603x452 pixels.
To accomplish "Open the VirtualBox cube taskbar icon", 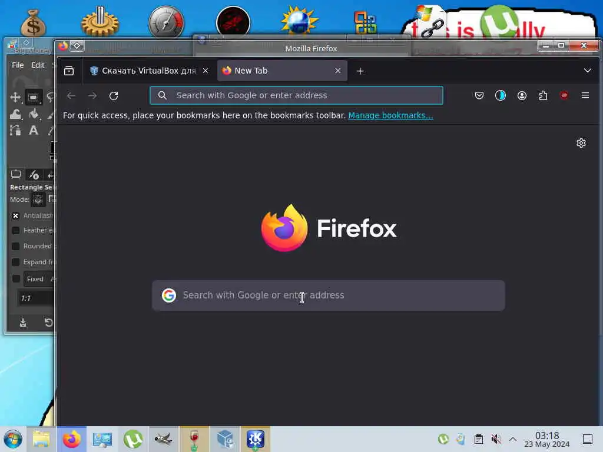I will click(225, 439).
